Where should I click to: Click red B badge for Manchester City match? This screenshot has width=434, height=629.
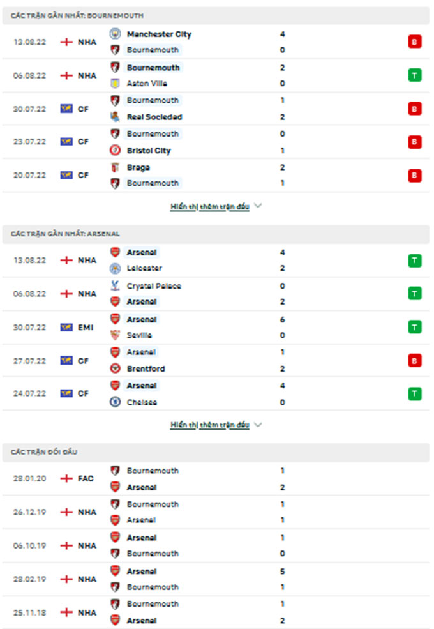[415, 42]
